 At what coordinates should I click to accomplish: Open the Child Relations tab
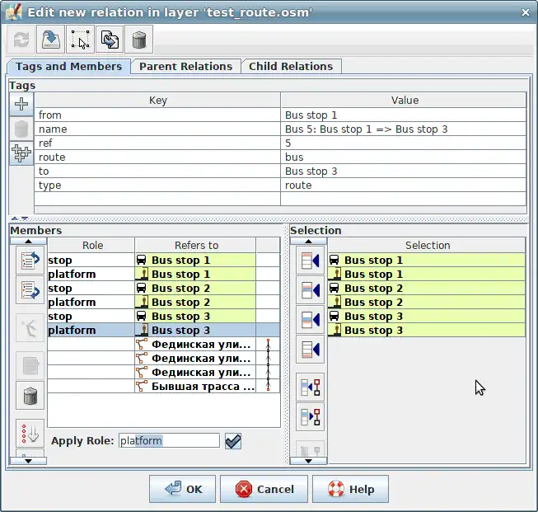click(x=291, y=67)
